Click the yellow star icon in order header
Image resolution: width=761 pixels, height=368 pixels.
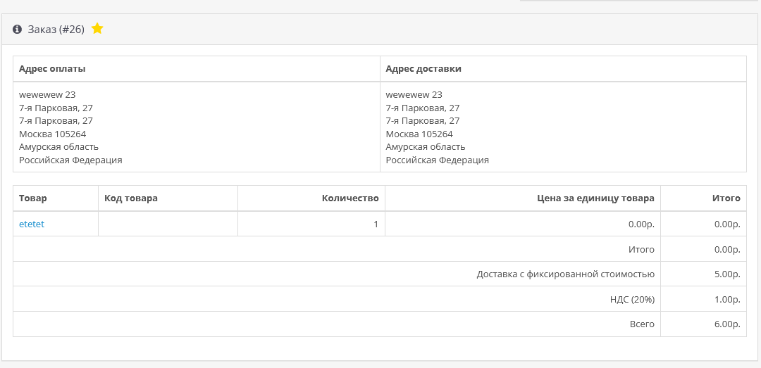(97, 29)
